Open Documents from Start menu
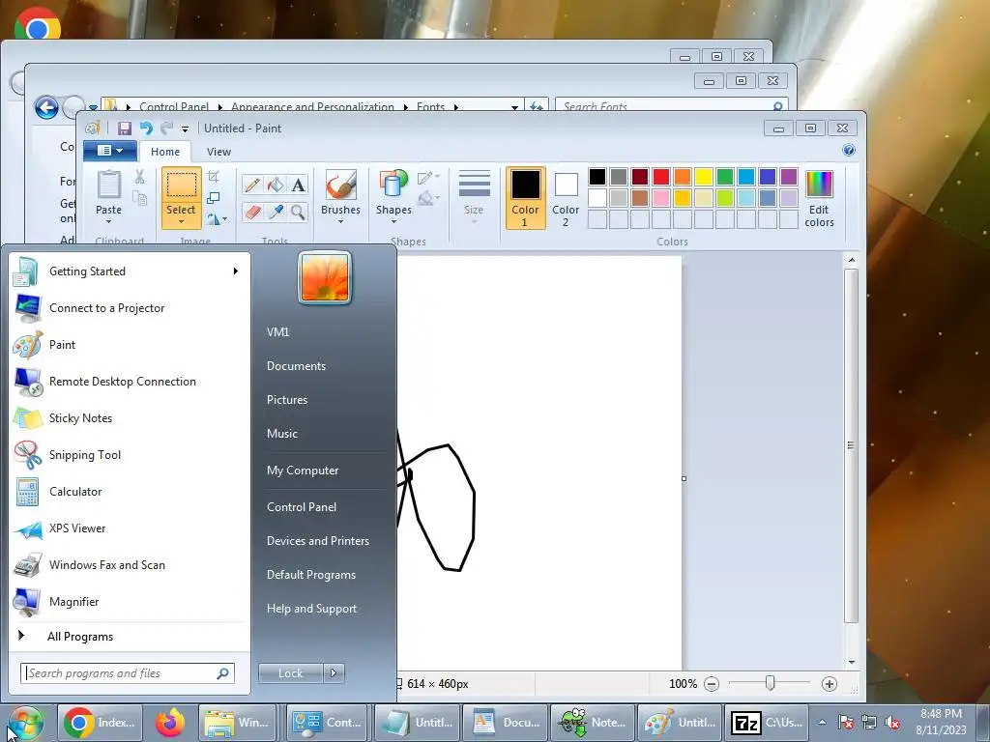Screen dimensions: 990x742 pos(296,366)
